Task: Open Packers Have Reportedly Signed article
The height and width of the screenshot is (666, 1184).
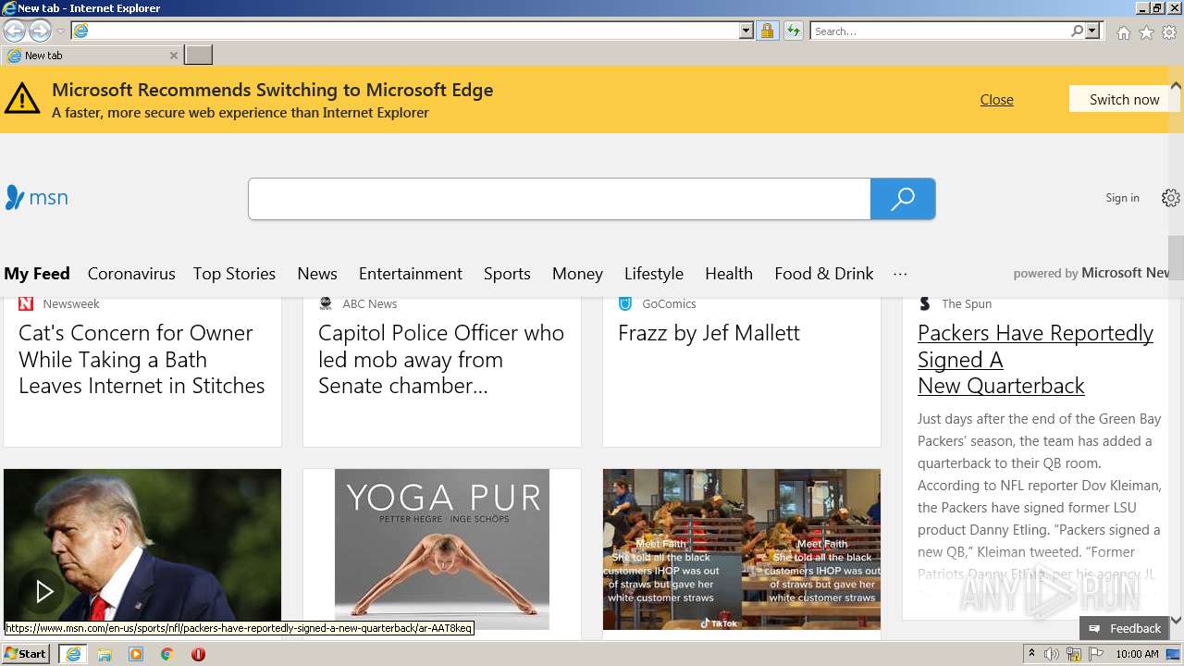Action: click(x=1035, y=359)
